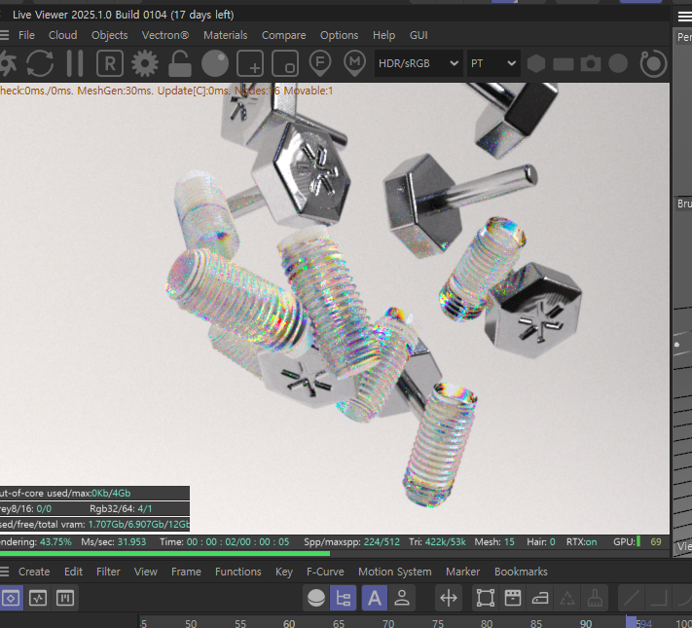Click the hexagon icon in Live Viewer toolbar

pos(536,63)
